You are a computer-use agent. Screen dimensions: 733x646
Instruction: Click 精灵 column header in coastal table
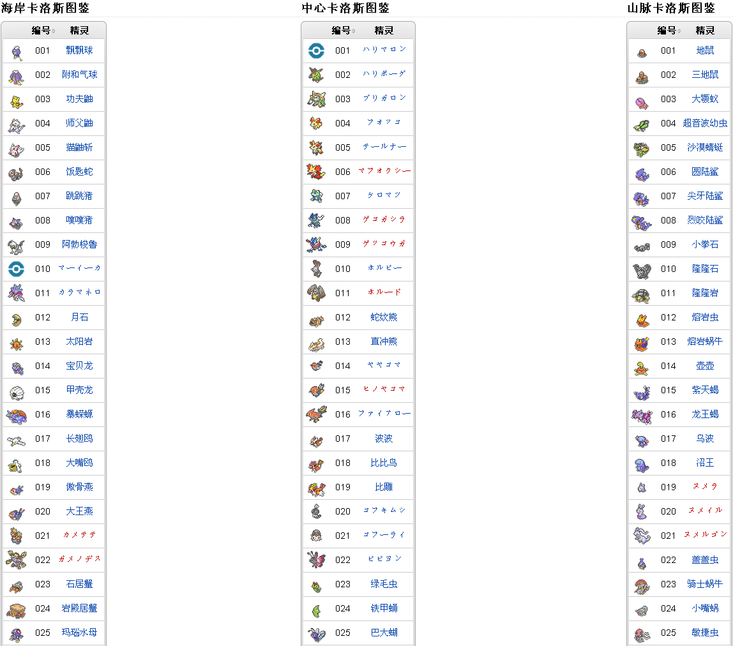(x=79, y=31)
